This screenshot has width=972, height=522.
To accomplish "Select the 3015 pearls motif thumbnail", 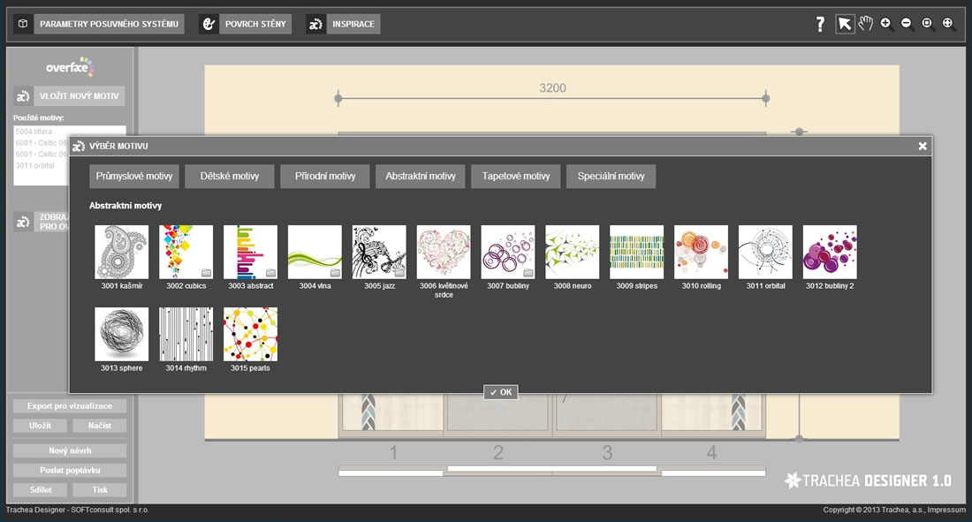I will click(x=250, y=334).
